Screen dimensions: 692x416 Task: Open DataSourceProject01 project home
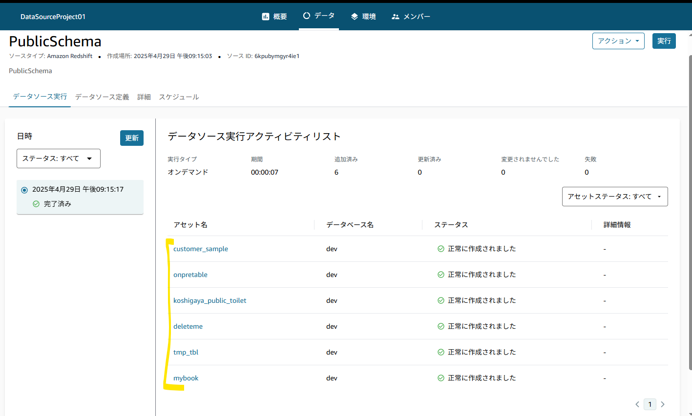(x=53, y=17)
